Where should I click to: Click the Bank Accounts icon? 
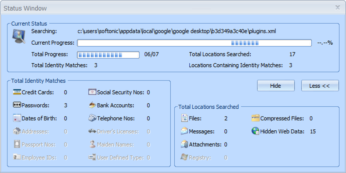[92, 105]
